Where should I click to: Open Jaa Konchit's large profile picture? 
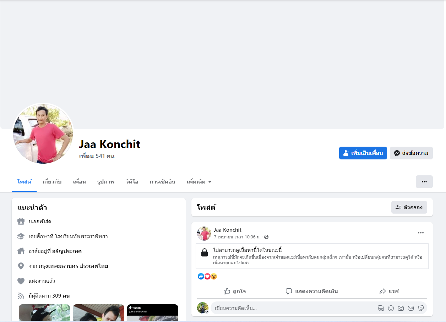(x=43, y=134)
